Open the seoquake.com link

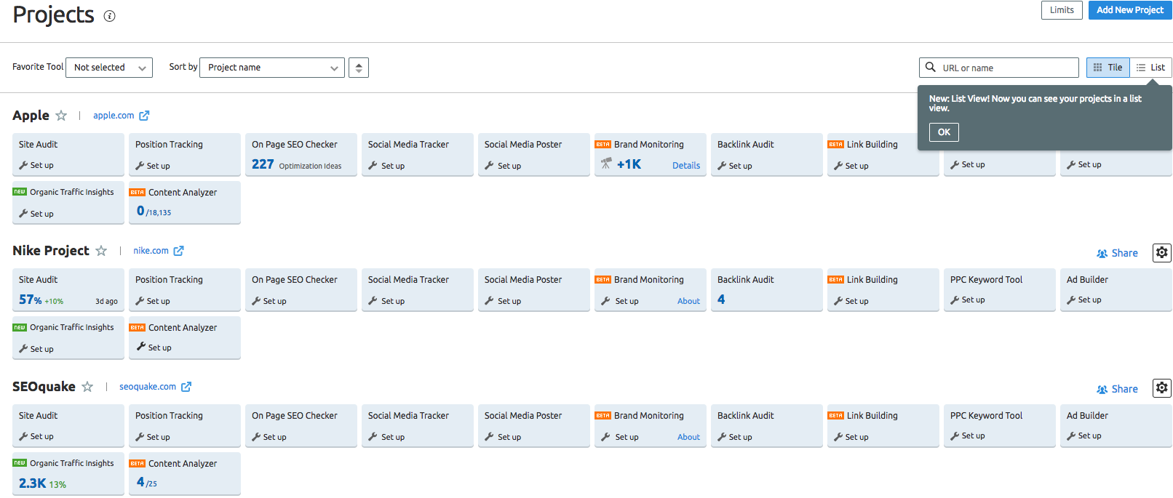(x=148, y=387)
